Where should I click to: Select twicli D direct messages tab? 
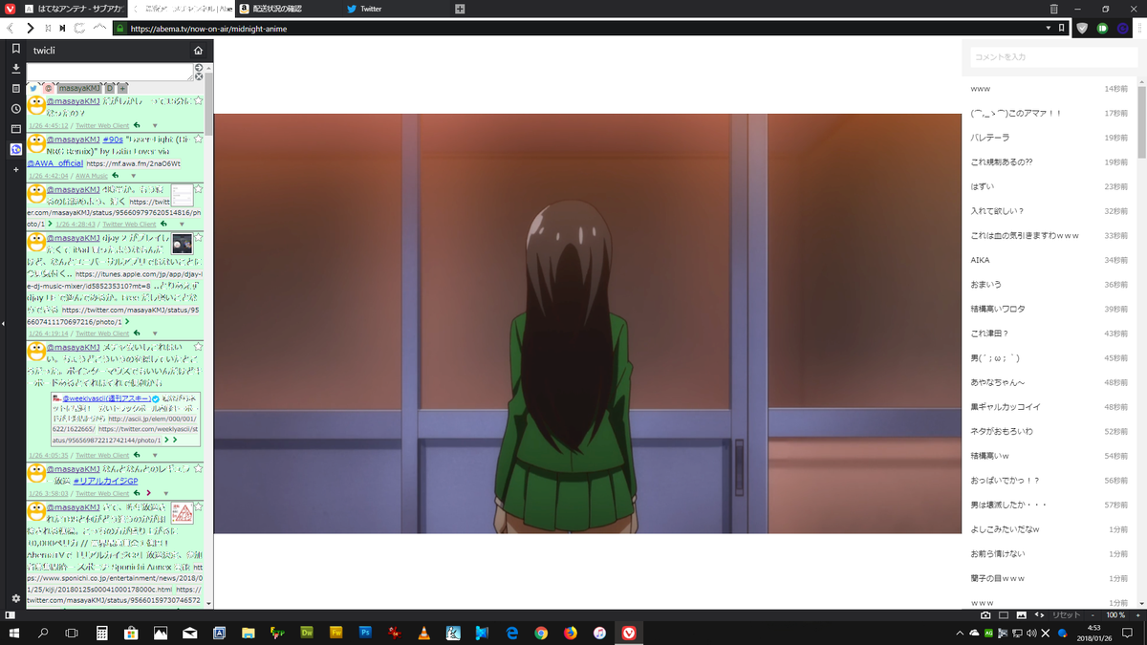coord(110,88)
